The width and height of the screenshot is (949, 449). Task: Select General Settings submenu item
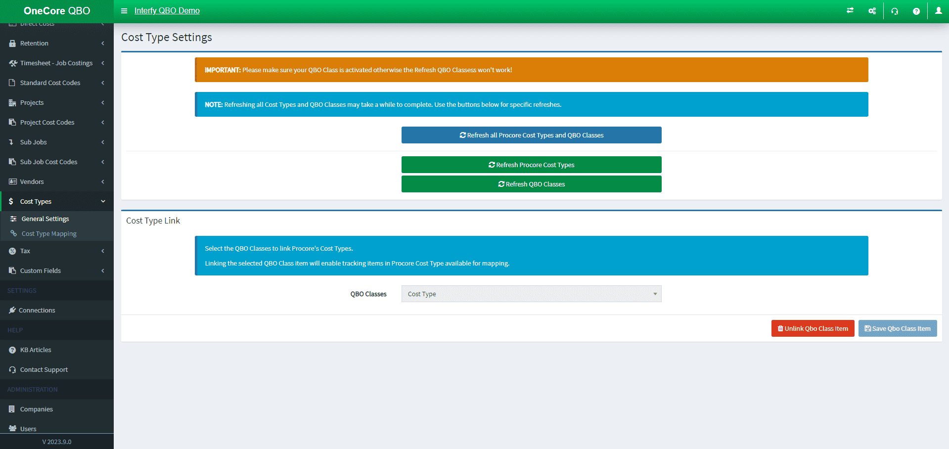coord(45,219)
